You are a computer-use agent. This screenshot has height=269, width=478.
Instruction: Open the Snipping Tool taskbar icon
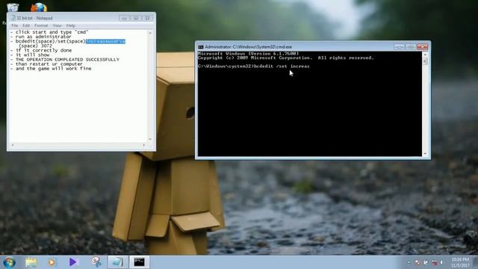96,262
